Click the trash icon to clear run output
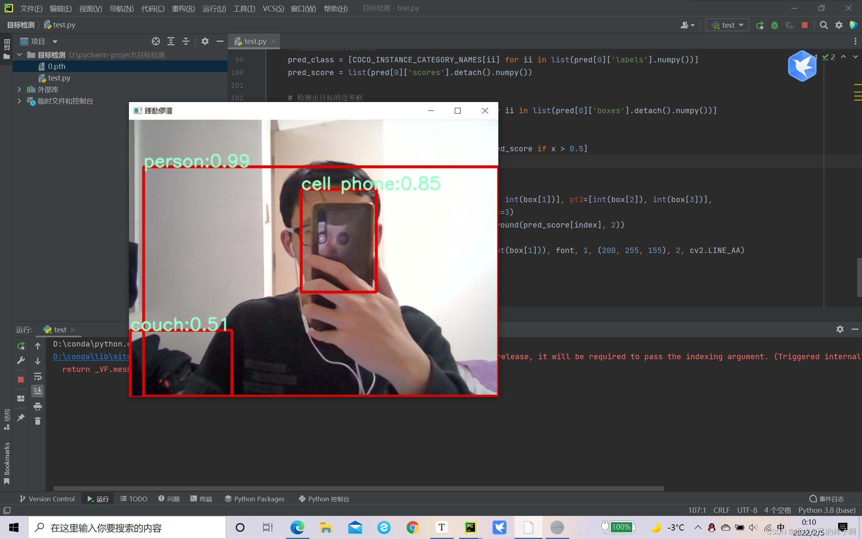This screenshot has width=862, height=539. [x=38, y=421]
